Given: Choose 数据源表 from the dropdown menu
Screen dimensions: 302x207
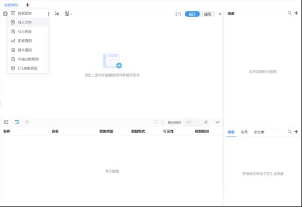Looking at the screenshot, I should (28, 13).
